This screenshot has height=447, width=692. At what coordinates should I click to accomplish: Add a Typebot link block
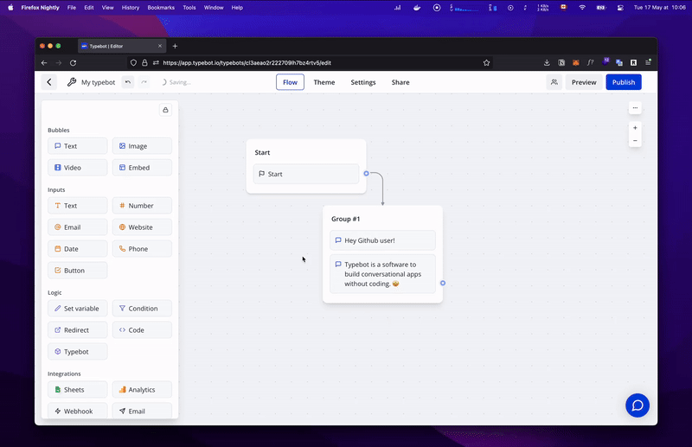(x=77, y=352)
